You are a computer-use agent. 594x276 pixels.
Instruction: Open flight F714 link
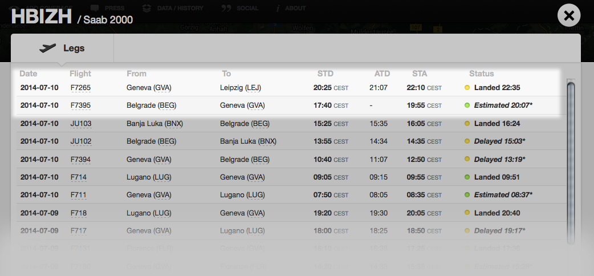point(79,177)
